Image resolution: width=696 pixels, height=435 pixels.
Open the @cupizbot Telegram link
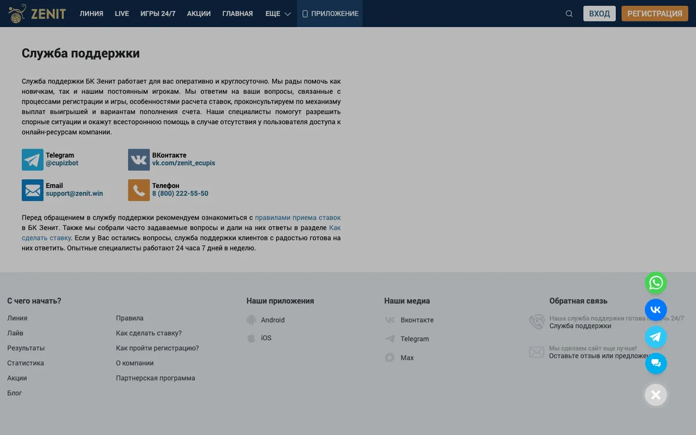(62, 164)
